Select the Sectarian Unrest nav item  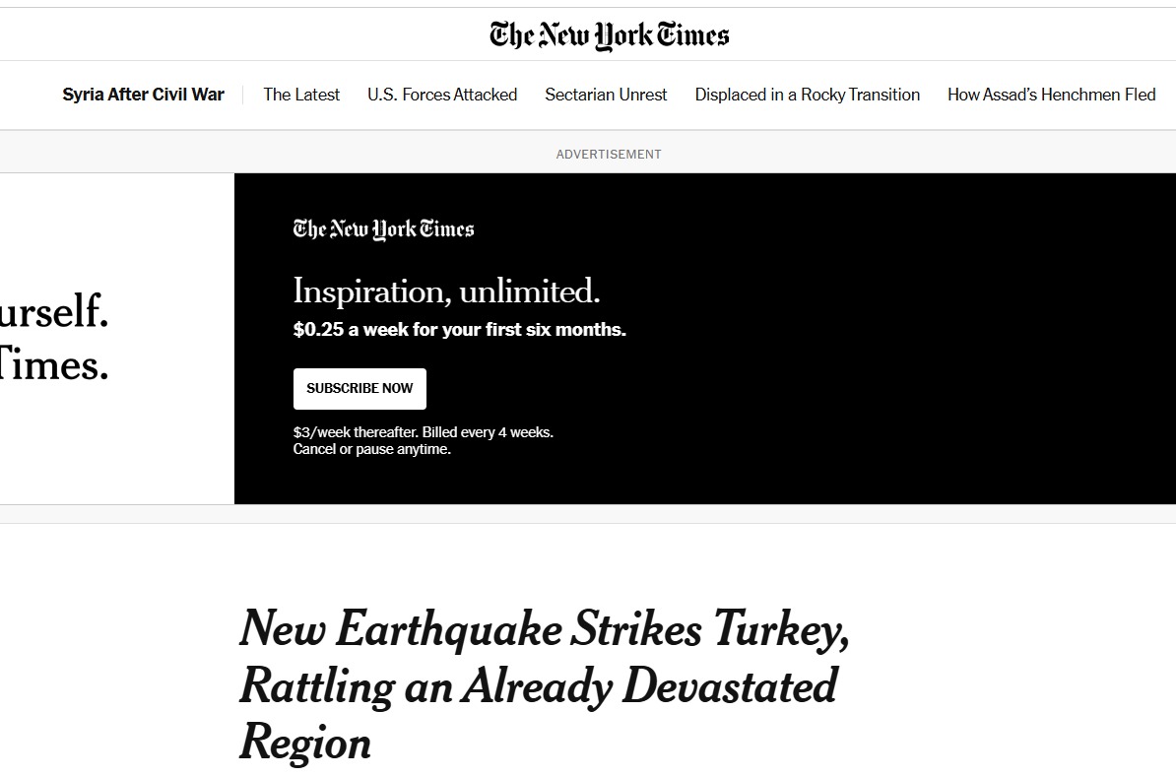click(606, 95)
